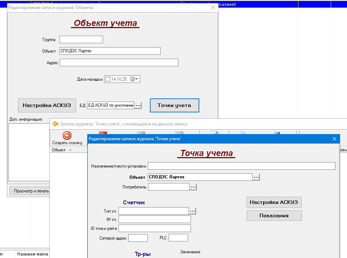Open the ellipsis picker beside 'Потребитель'
Screen dimensions: 347x258
[x=193, y=187]
